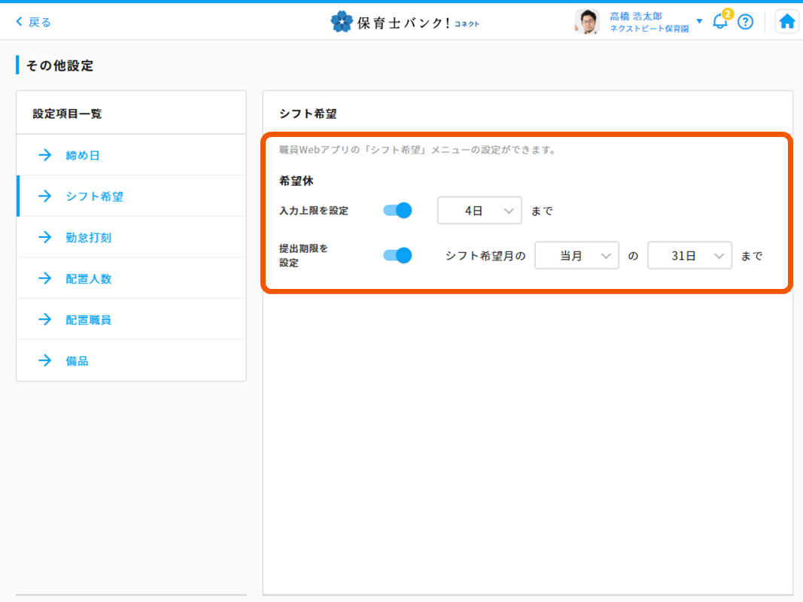Open the help question mark icon
The height and width of the screenshot is (602, 803).
point(745,22)
